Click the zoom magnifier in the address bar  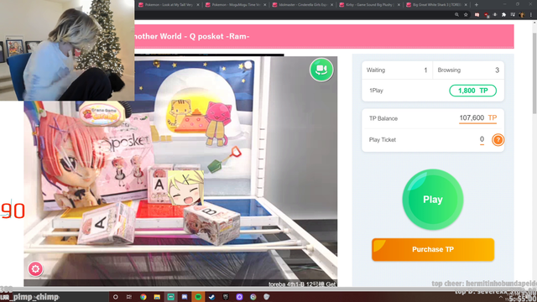click(456, 15)
